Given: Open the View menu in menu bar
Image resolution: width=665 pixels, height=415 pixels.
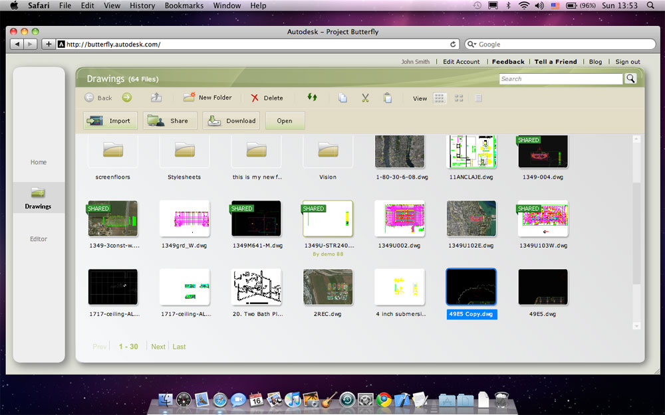Looking at the screenshot, I should pos(112,5).
